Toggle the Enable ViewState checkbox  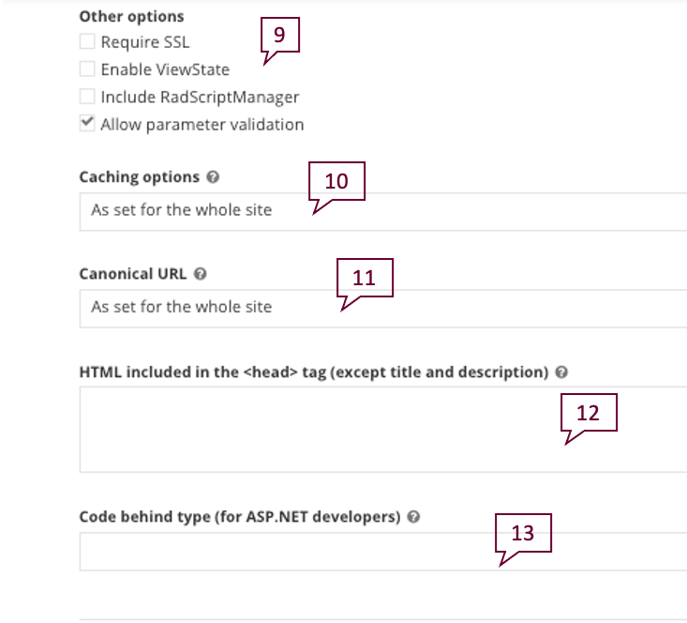pyautogui.click(x=87, y=69)
